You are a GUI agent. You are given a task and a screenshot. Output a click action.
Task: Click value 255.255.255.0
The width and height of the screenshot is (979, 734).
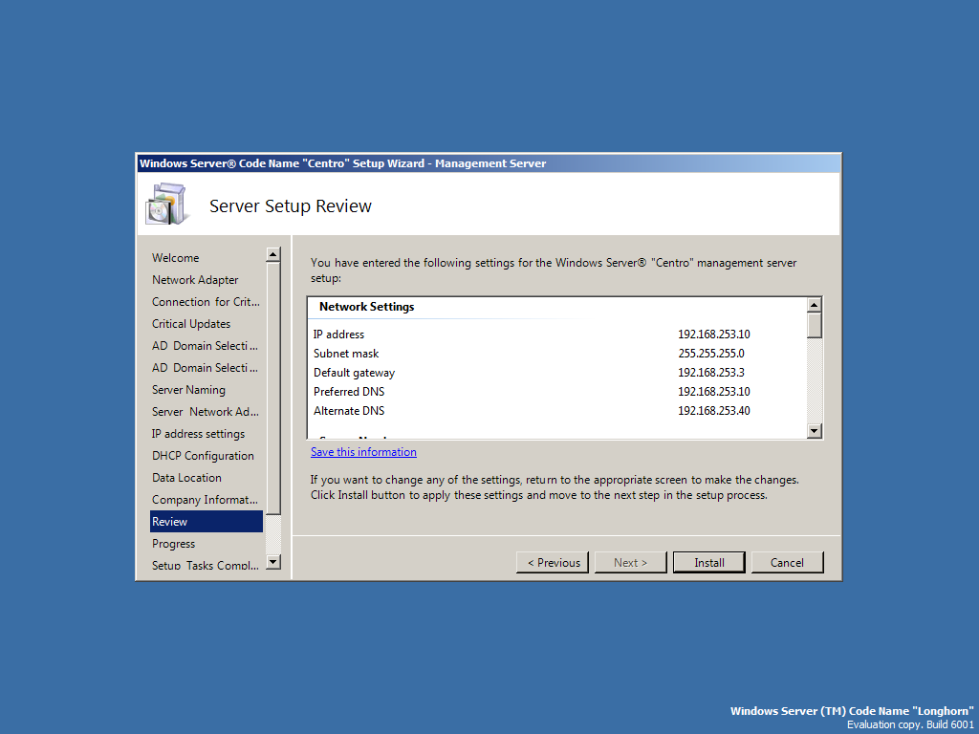pyautogui.click(x=711, y=354)
